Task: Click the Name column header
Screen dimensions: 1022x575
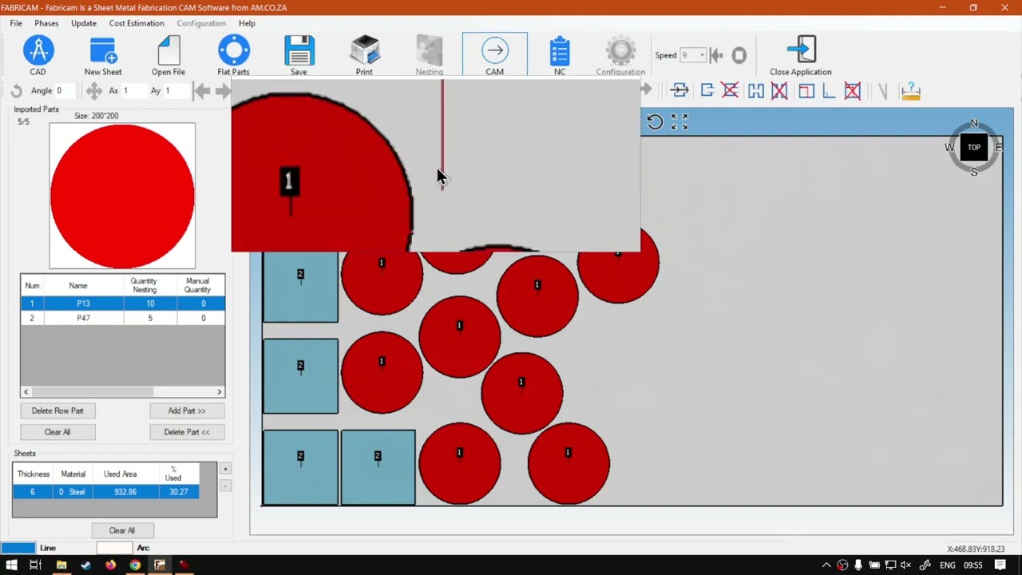Action: 77,286
